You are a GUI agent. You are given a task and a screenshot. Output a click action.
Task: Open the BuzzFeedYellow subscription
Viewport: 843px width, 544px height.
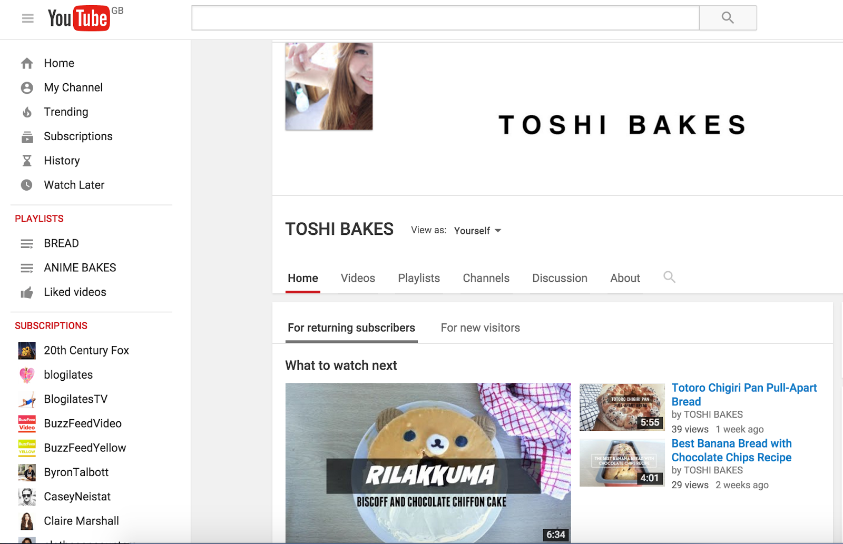tap(85, 448)
